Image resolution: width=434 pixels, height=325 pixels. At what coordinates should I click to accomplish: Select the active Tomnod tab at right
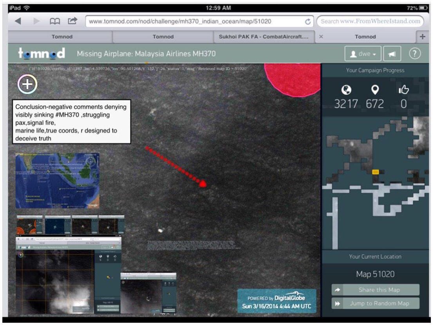[365, 37]
